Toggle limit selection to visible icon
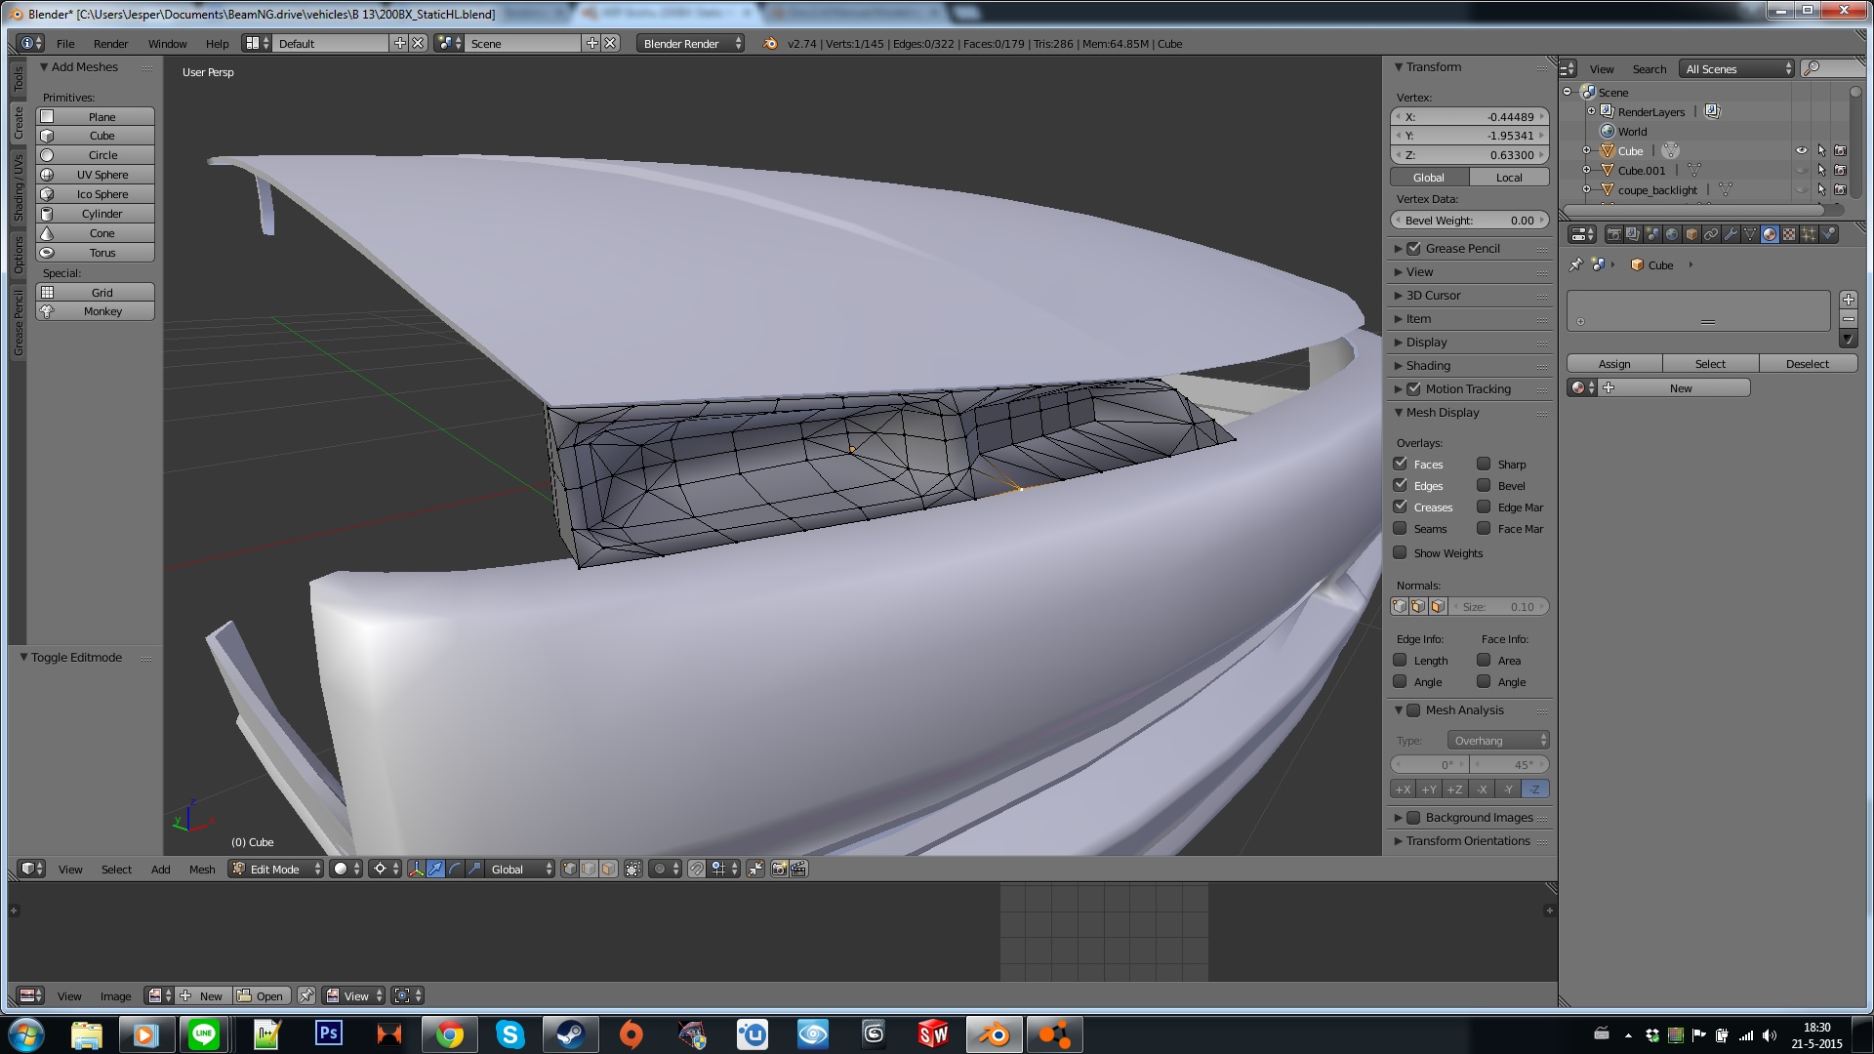This screenshot has width=1874, height=1054. 633,869
